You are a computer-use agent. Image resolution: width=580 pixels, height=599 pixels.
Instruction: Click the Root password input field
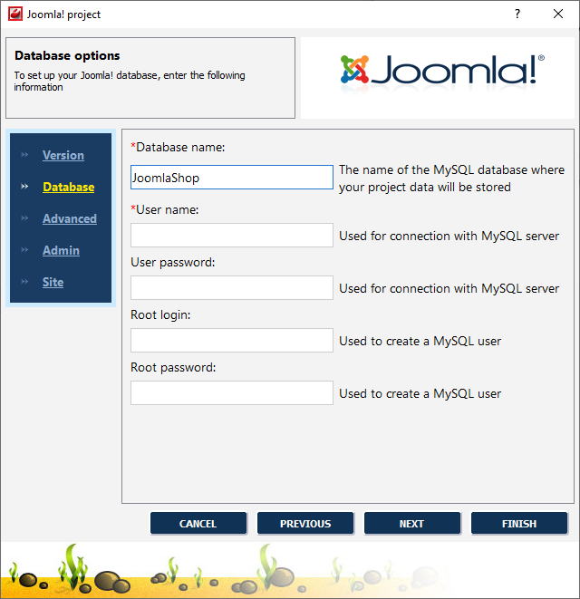(x=232, y=392)
